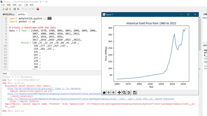Image resolution: width=207 pixels, height=116 pixels.
Task: Click the Resume debug icon
Action: (33, 9)
